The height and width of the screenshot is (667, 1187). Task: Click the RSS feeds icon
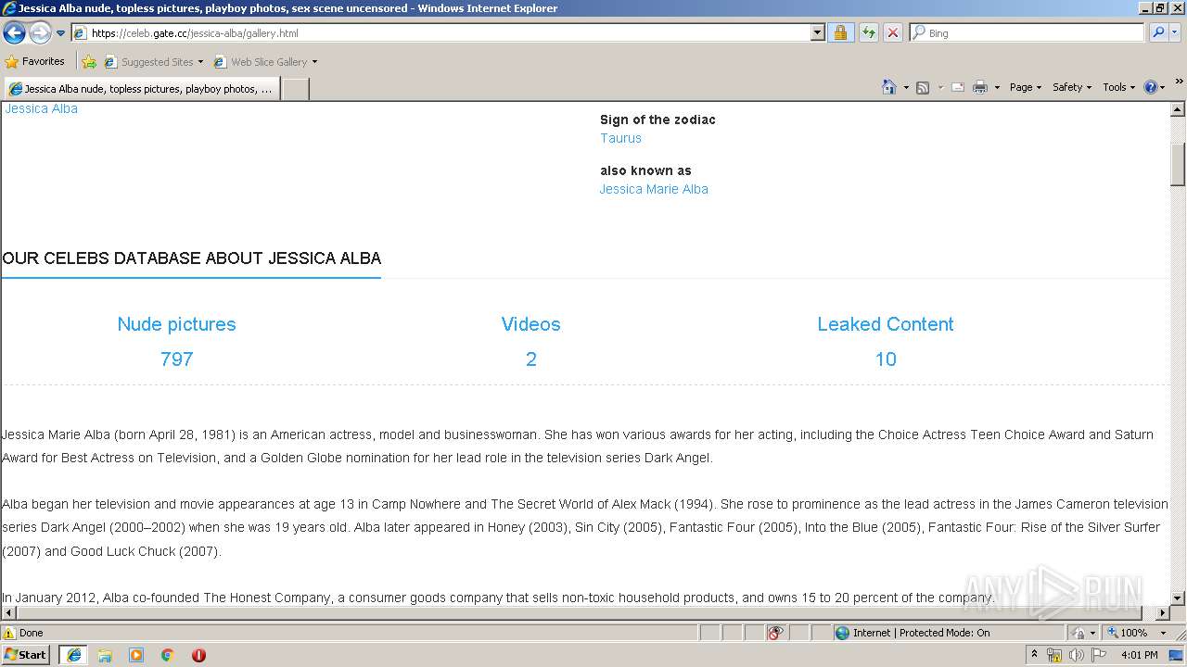pos(923,87)
